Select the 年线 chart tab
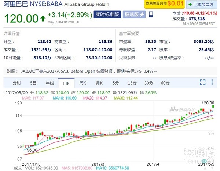Screen dimensions: 220x171 point(49,83)
